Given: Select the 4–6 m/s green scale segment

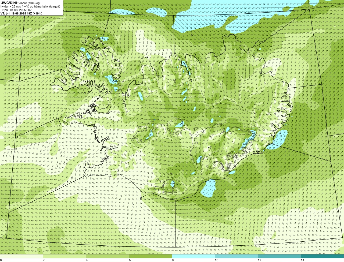Looking at the screenshot, I should tap(107, 256).
